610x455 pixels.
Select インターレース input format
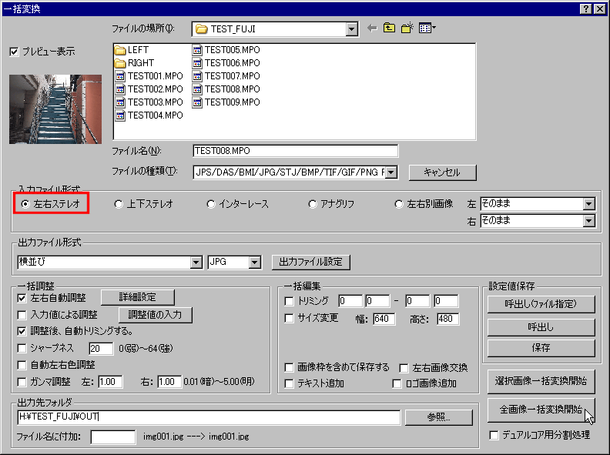point(211,204)
